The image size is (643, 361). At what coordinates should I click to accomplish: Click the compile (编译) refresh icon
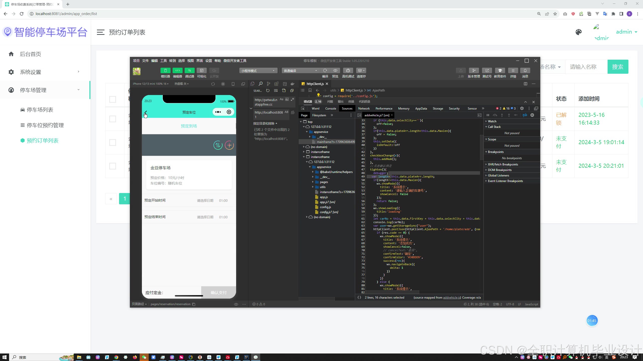(325, 70)
